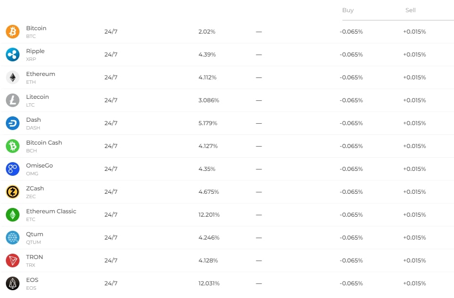The image size is (454, 298).
Task: Click the blue Dash coin icon
Action: click(13, 123)
